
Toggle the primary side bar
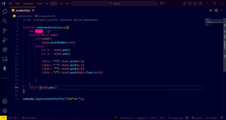190,3
